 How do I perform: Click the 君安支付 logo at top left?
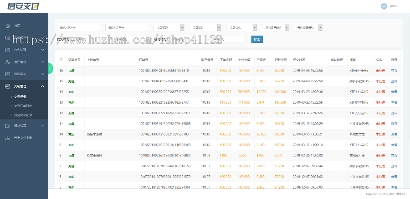[23, 6]
